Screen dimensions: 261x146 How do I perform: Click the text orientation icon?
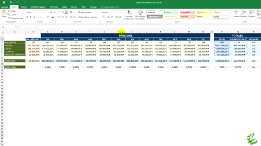point(71,12)
